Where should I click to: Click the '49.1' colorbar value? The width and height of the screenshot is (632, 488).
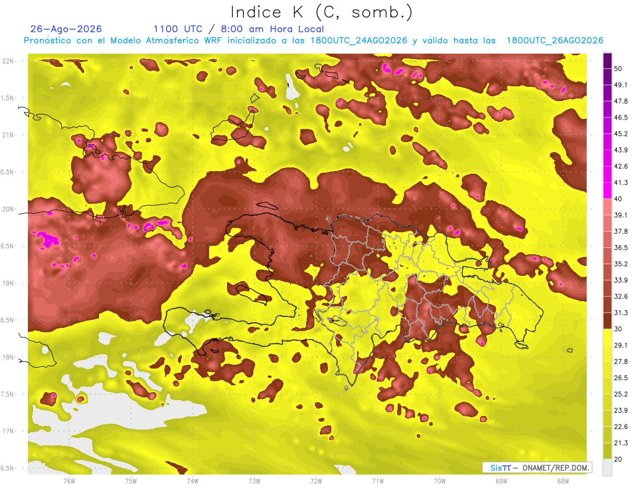621,85
